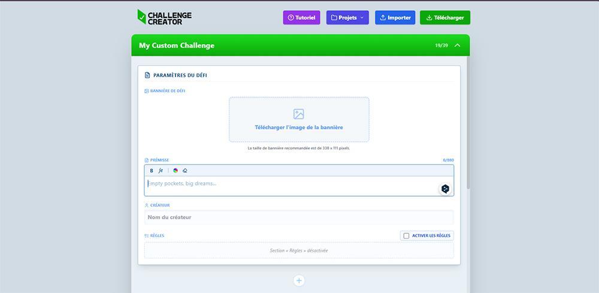Viewport: 599px width, 293px height.
Task: Open the Tutoriel help button
Action: (301, 17)
